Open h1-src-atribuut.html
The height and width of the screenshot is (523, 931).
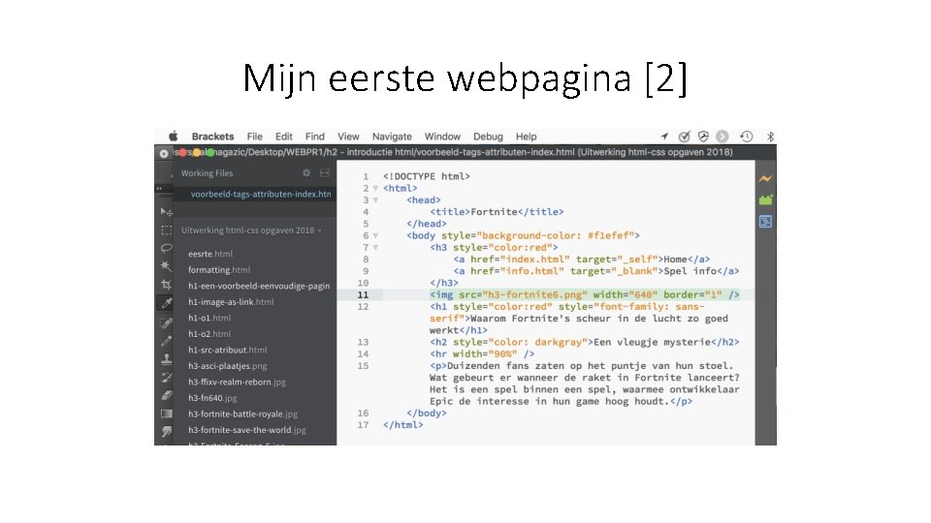point(227,350)
